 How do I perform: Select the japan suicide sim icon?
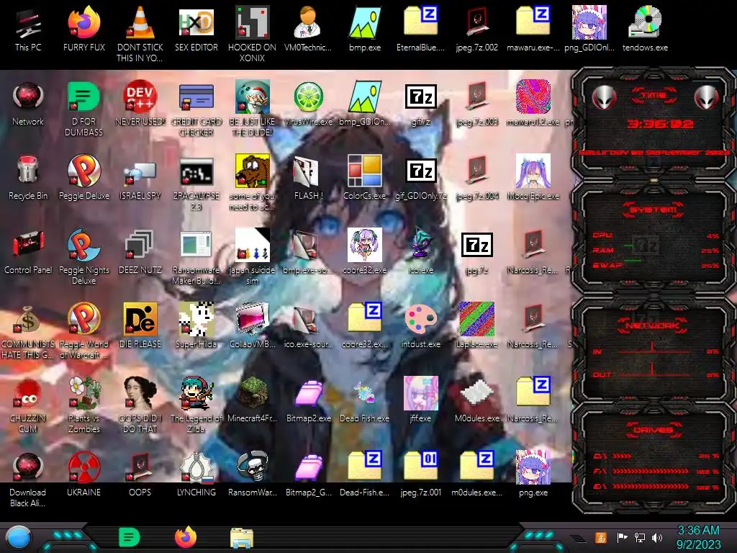(252, 257)
